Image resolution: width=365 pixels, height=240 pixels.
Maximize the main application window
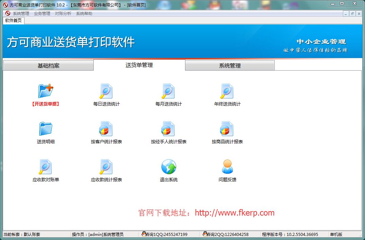pyautogui.click(x=342, y=4)
